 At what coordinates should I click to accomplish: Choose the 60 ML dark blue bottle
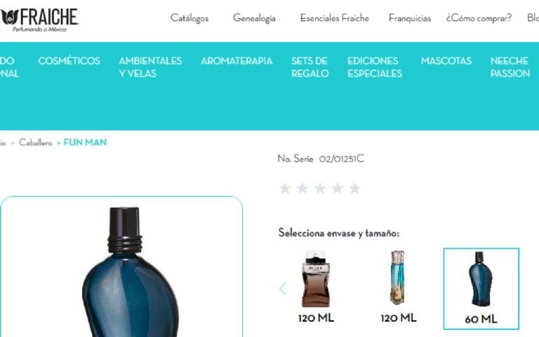point(481,289)
